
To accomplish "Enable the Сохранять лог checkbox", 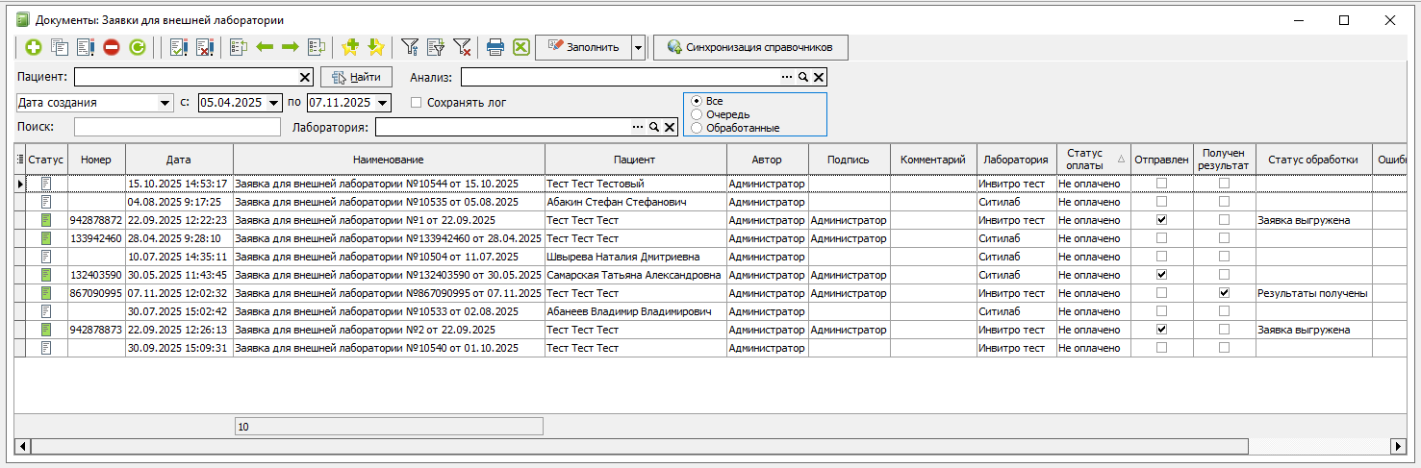I will coord(417,103).
